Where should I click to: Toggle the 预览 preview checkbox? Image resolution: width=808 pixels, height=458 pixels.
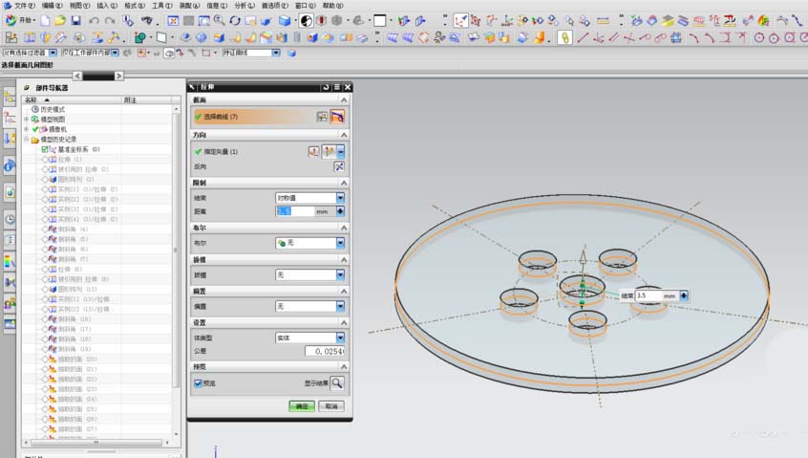coord(198,383)
